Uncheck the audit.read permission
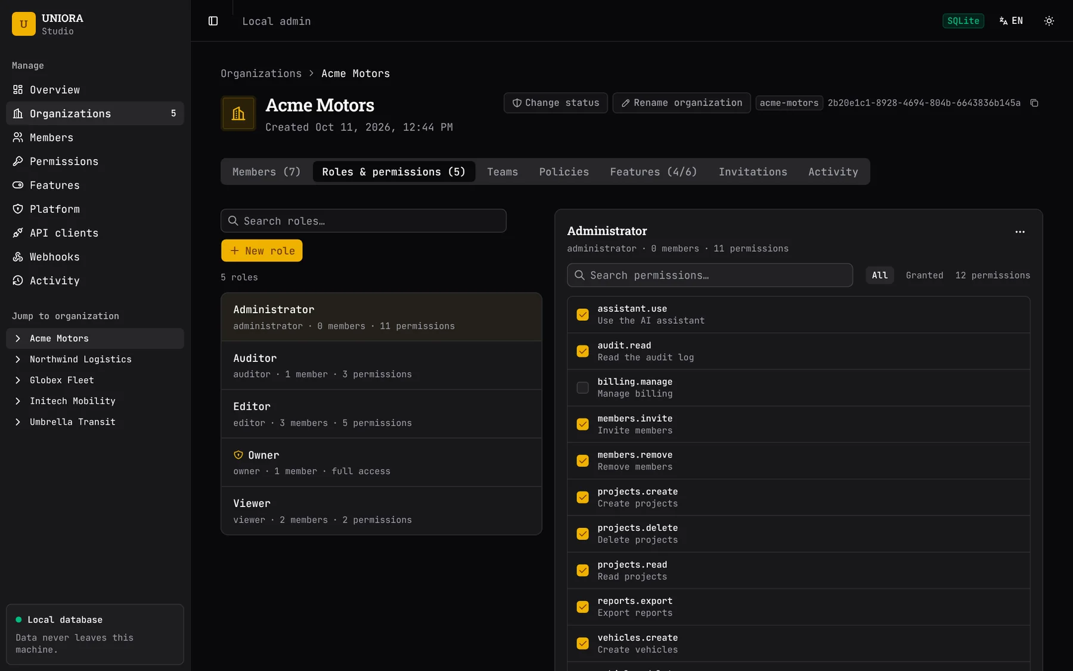This screenshot has height=671, width=1073. [582, 351]
